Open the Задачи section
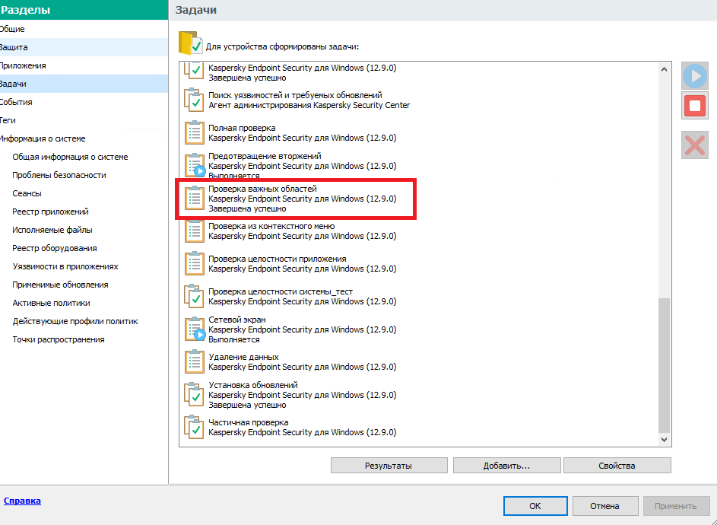The image size is (717, 525). 84,84
